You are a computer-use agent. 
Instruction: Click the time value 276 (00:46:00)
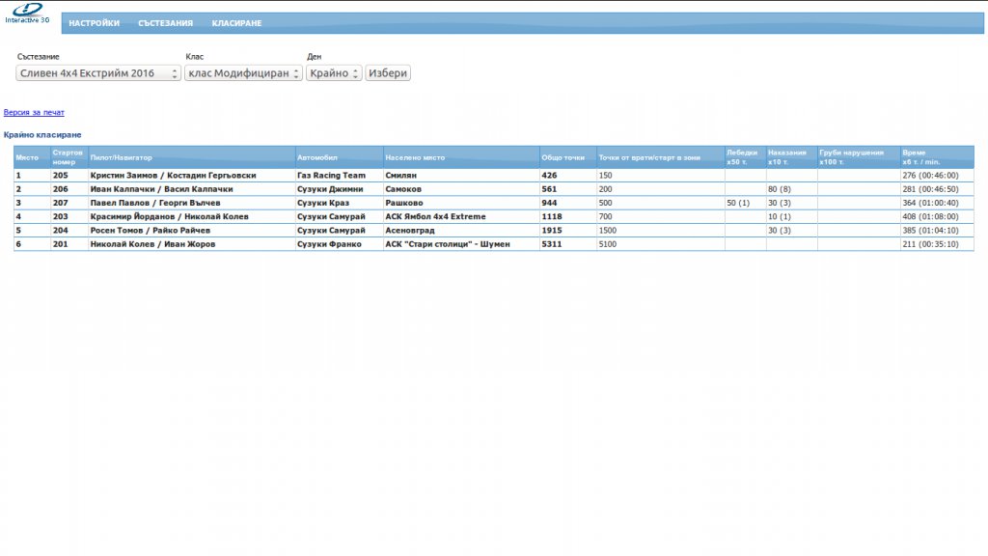(x=930, y=176)
